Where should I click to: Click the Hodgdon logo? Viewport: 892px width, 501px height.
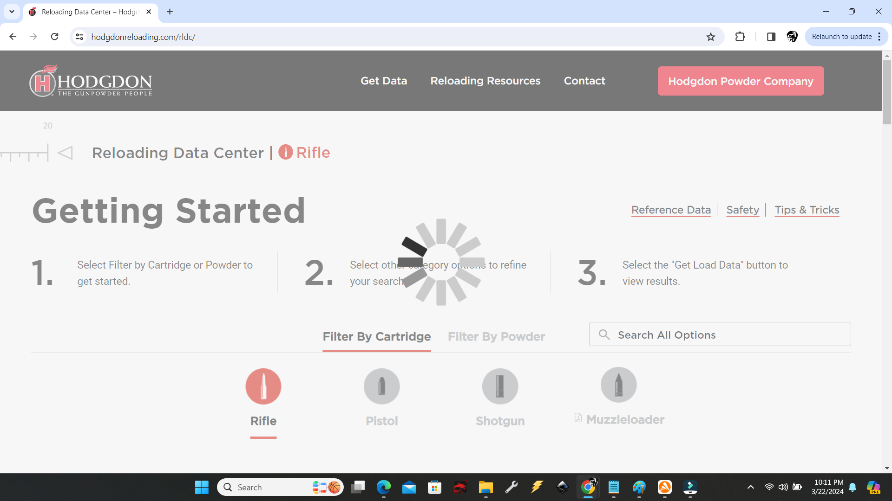point(91,81)
